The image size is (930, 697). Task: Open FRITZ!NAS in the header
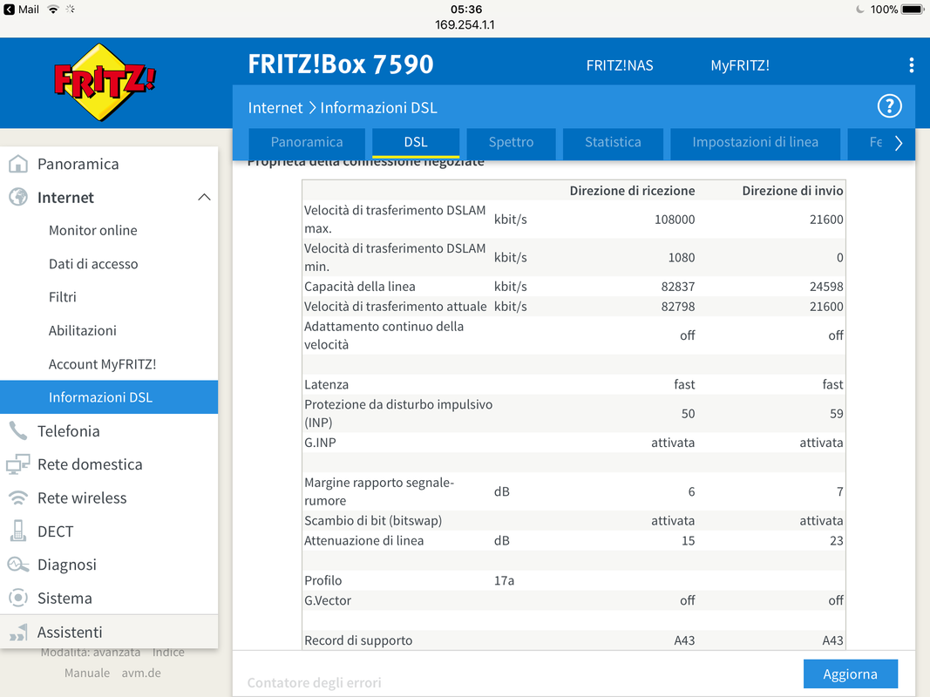(620, 66)
